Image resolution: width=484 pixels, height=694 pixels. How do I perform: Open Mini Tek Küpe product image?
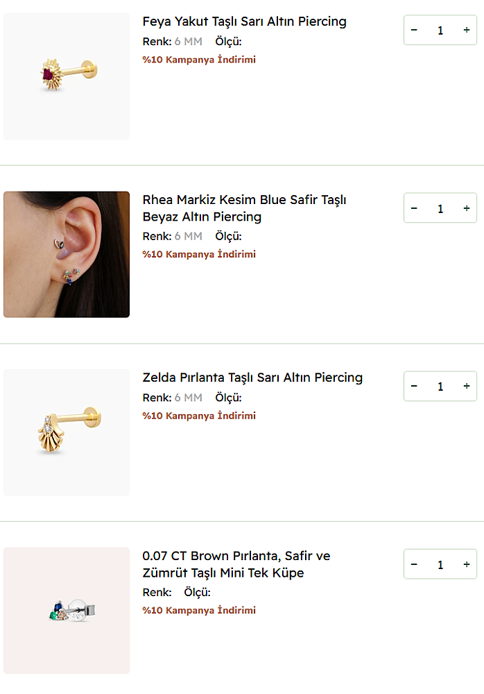click(67, 610)
